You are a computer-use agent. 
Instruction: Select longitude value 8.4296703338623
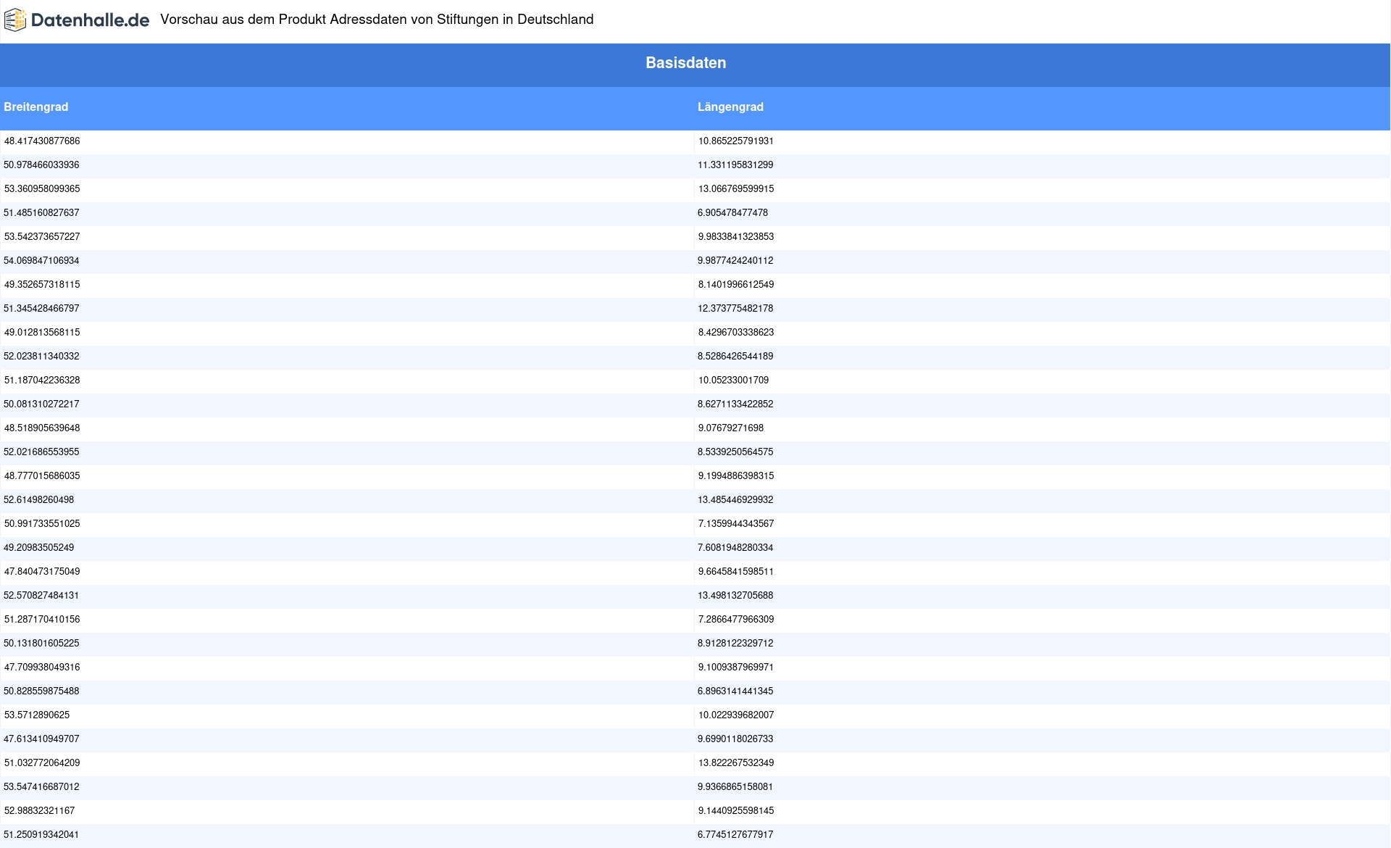pos(736,333)
